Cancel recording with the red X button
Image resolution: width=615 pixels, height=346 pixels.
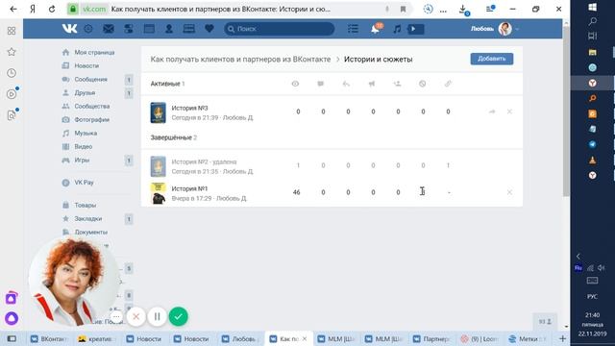pyautogui.click(x=136, y=316)
